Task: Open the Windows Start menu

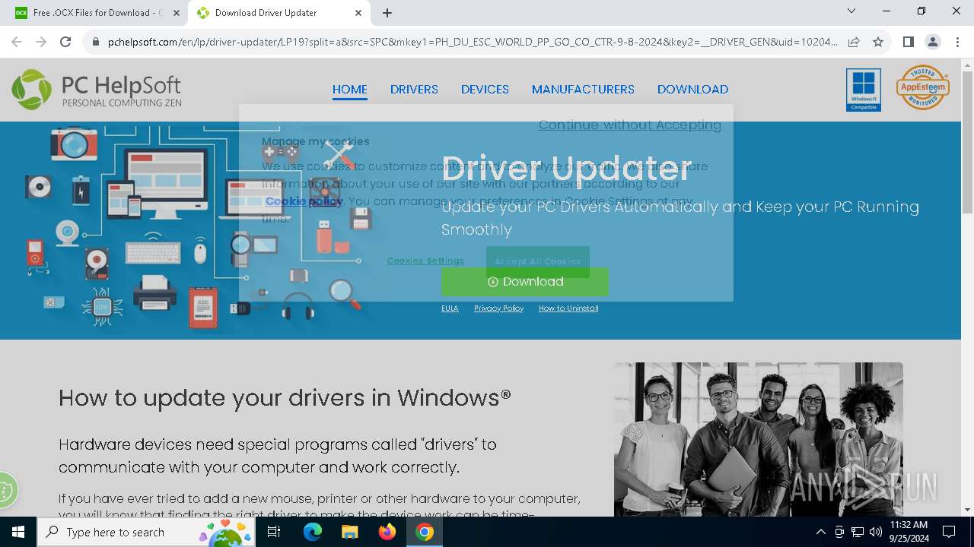Action: 18,532
